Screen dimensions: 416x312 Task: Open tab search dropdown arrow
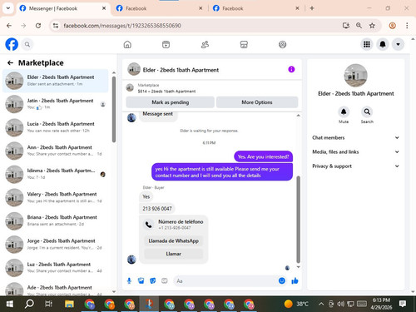(8, 8)
